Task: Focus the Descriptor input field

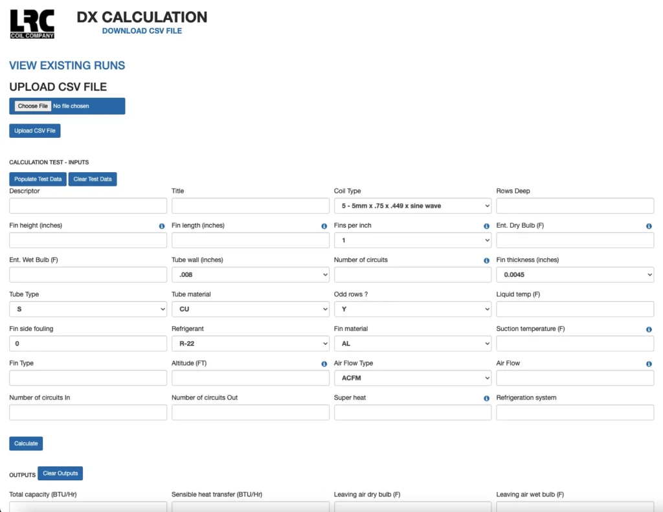Action: coord(88,206)
